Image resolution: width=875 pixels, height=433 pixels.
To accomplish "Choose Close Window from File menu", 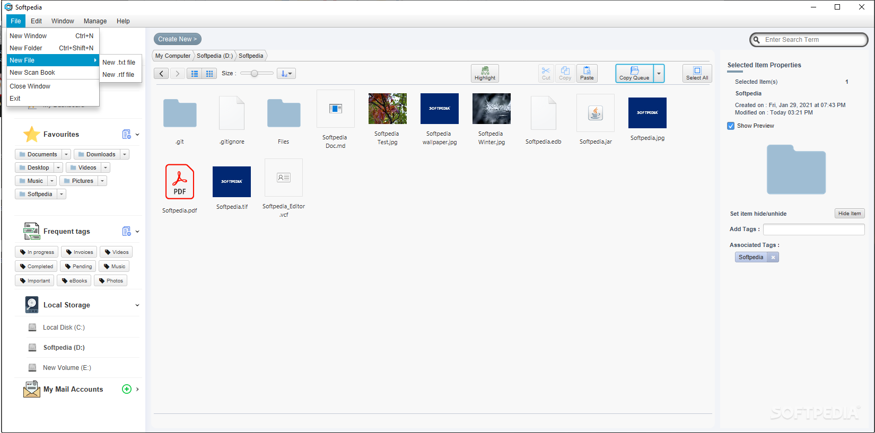I will click(x=53, y=86).
